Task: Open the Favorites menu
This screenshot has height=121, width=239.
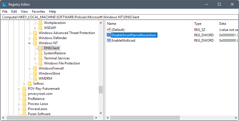Action: click(x=38, y=12)
